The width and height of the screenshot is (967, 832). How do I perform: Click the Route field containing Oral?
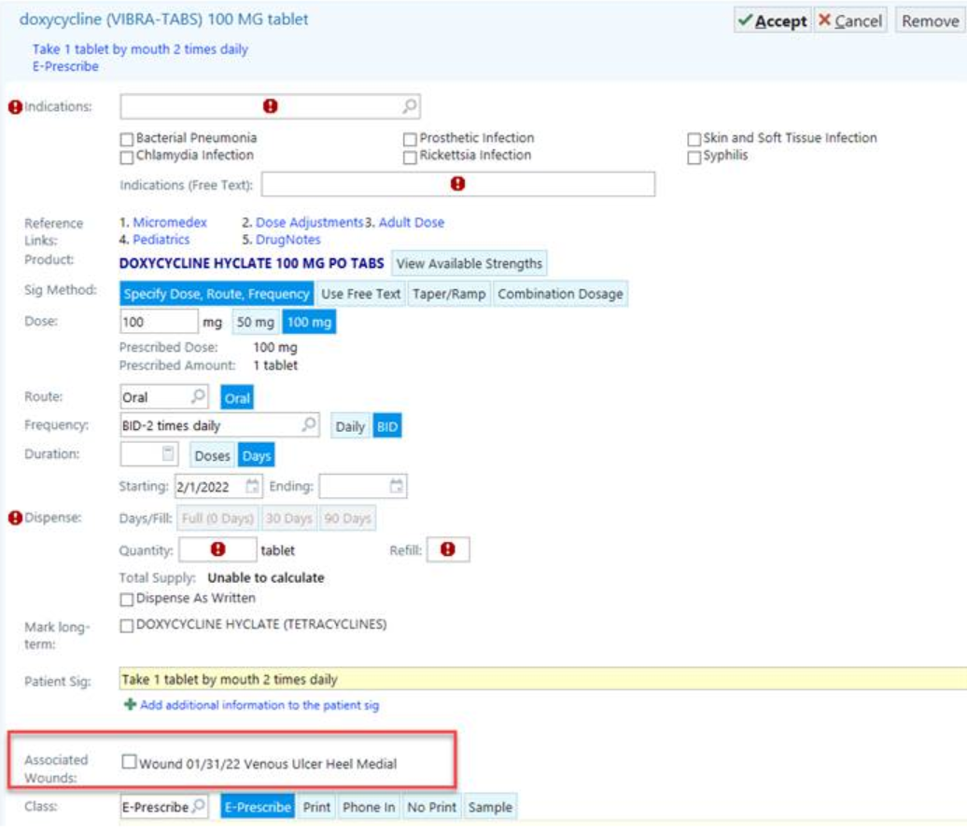[x=164, y=397]
